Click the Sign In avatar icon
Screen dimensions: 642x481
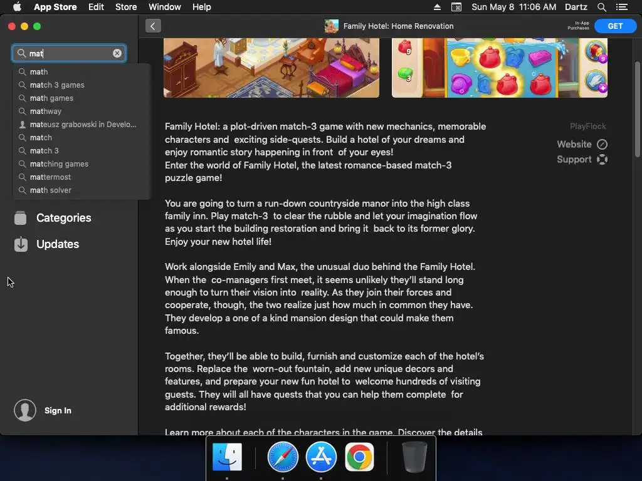25,410
